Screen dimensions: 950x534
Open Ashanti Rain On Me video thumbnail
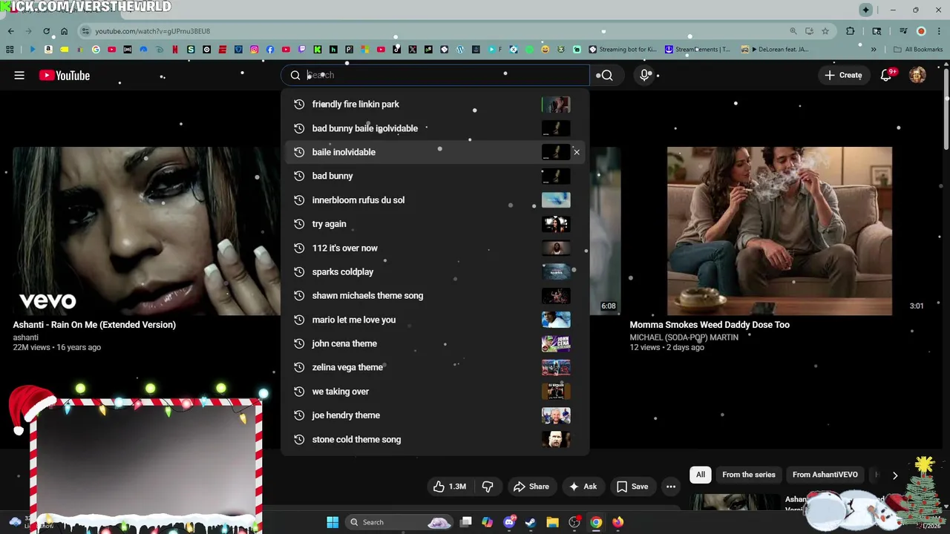tap(146, 231)
